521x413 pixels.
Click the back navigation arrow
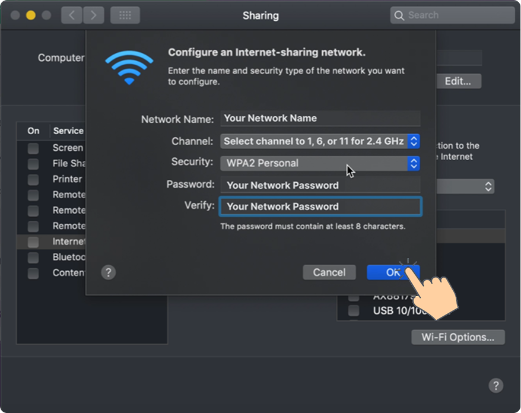coord(71,15)
